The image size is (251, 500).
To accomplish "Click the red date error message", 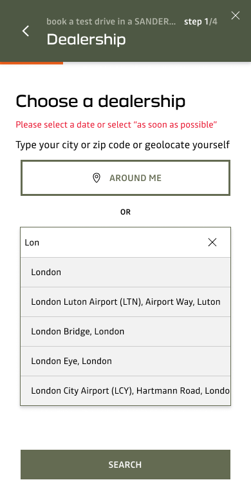I will tap(116, 124).
